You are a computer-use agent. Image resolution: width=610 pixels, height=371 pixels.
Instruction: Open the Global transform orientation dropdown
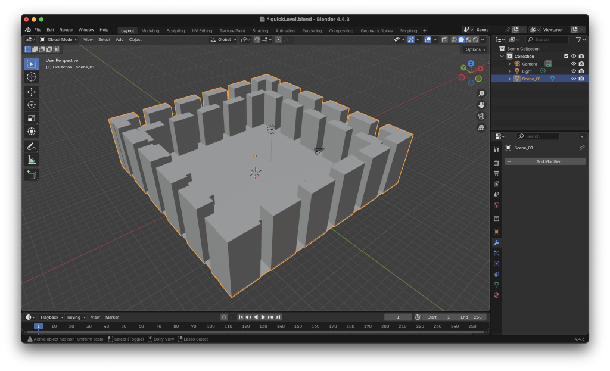(x=224, y=40)
